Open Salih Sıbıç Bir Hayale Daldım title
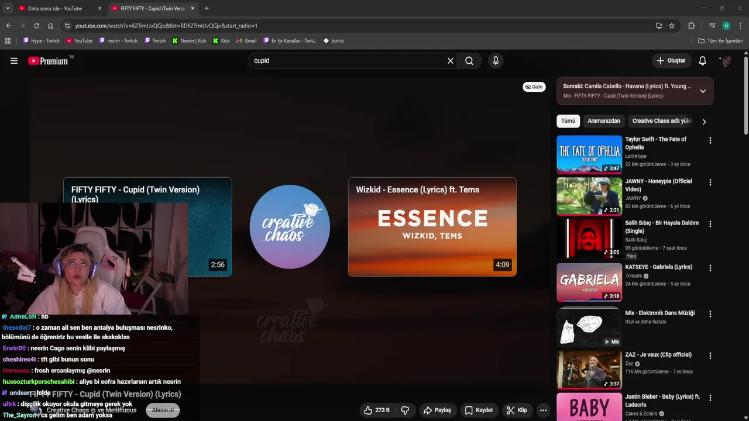Viewport: 749px width, 421px height. pos(662,227)
